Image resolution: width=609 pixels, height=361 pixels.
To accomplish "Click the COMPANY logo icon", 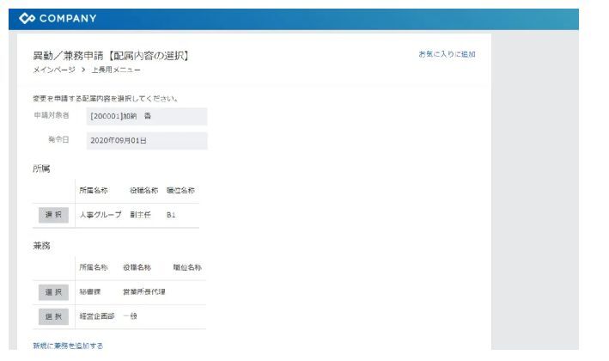I will click(x=27, y=18).
